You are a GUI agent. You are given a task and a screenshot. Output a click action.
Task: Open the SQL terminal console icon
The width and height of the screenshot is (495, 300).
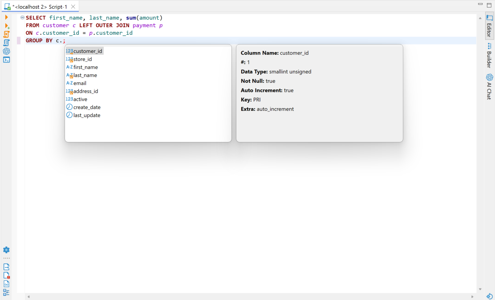tap(6, 60)
